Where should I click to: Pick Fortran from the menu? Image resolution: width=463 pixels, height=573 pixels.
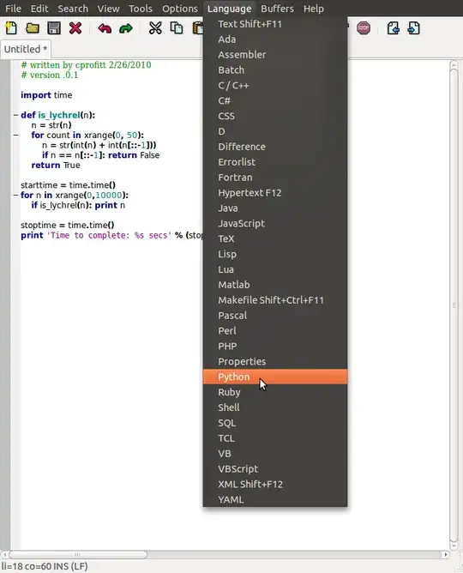coord(275,178)
